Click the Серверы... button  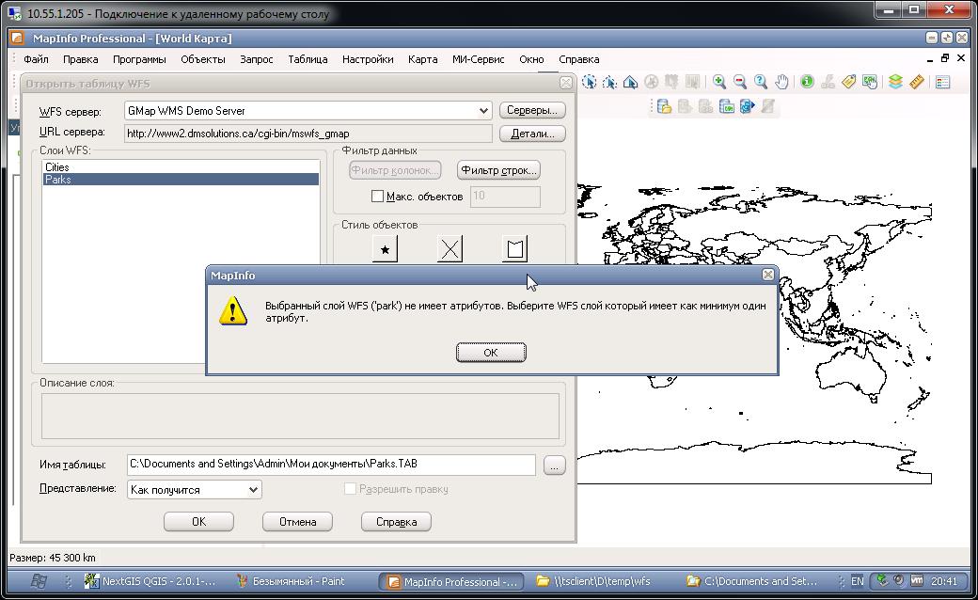(532, 110)
